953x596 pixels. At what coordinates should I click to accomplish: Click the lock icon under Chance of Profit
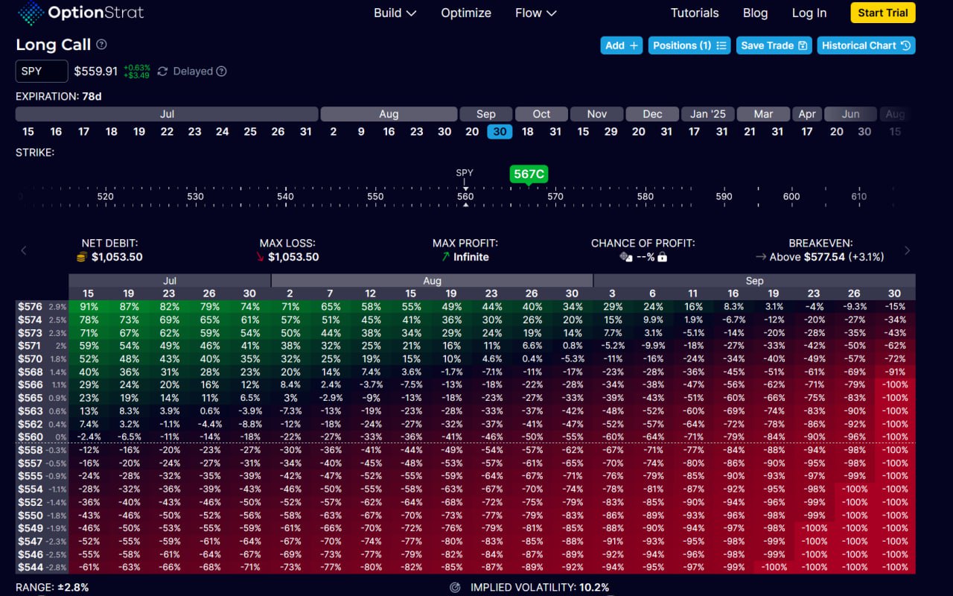(x=662, y=257)
